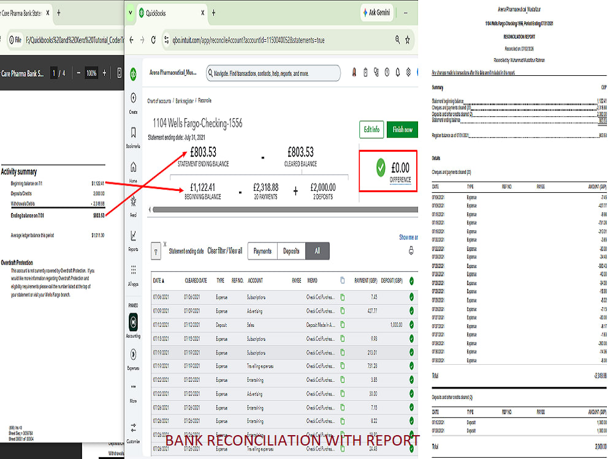Screen dimensions: 613x459
Task: Open attachment icon for the 07/06/2021 row
Action: pyautogui.click(x=343, y=297)
